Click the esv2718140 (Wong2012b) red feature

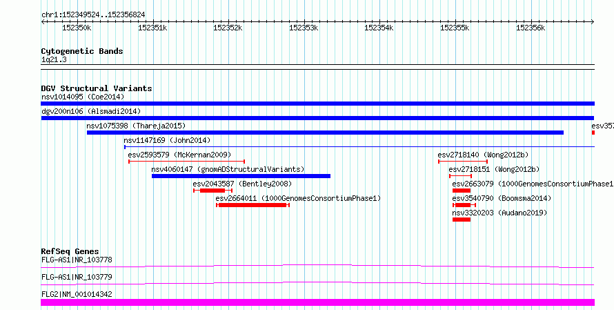coord(463,162)
